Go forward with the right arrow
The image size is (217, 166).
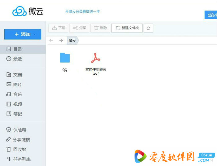61,40
